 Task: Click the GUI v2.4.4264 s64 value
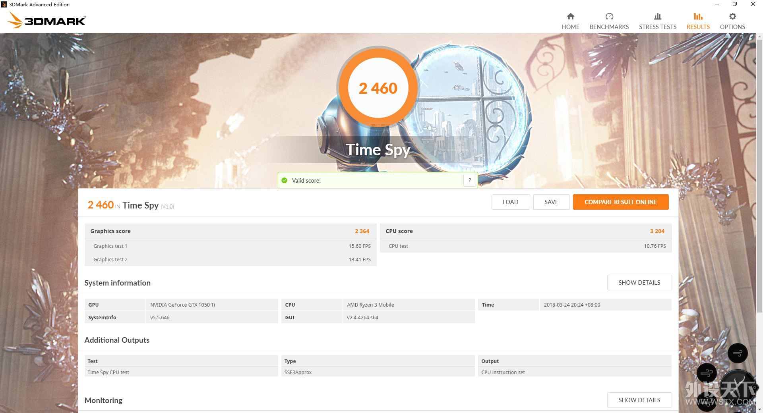409,317
